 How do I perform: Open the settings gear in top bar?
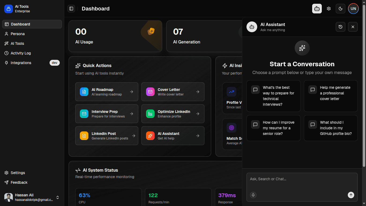click(329, 9)
